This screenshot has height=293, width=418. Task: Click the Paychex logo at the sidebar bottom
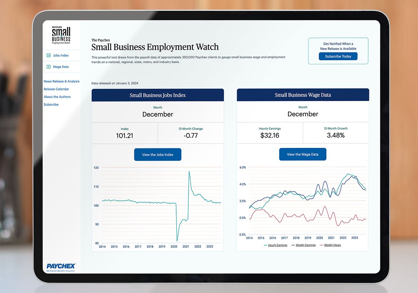61,267
